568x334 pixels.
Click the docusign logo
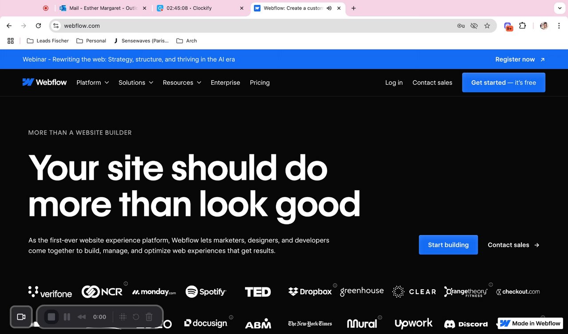205,323
